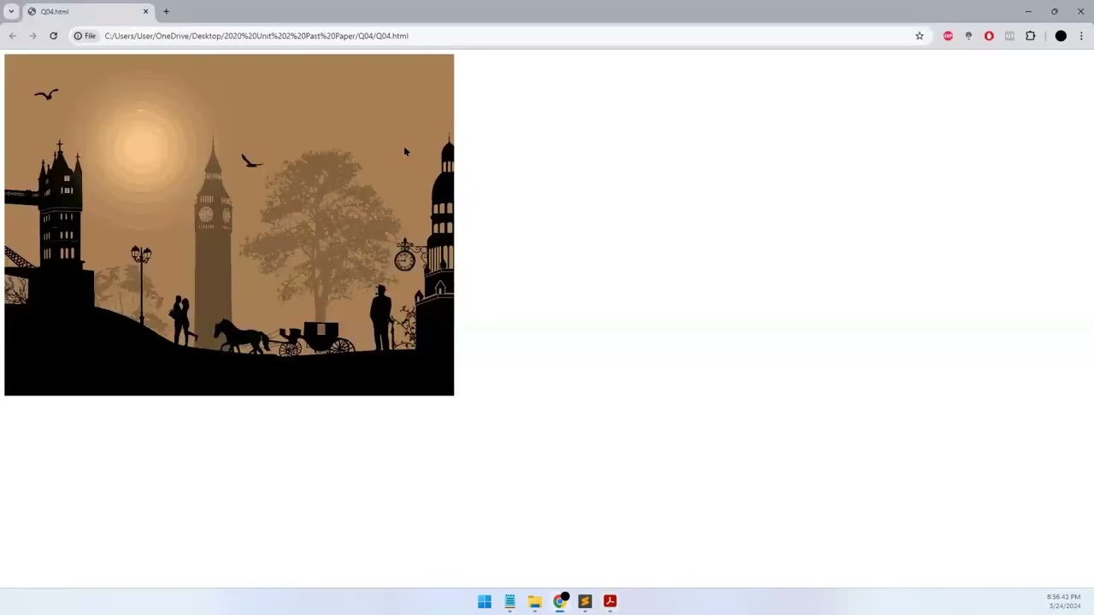Open the Extensions puzzle-piece menu

pos(1030,36)
